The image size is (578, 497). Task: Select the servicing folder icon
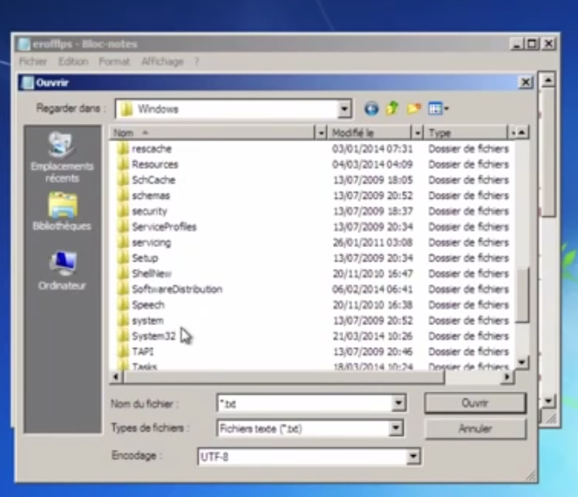[123, 242]
